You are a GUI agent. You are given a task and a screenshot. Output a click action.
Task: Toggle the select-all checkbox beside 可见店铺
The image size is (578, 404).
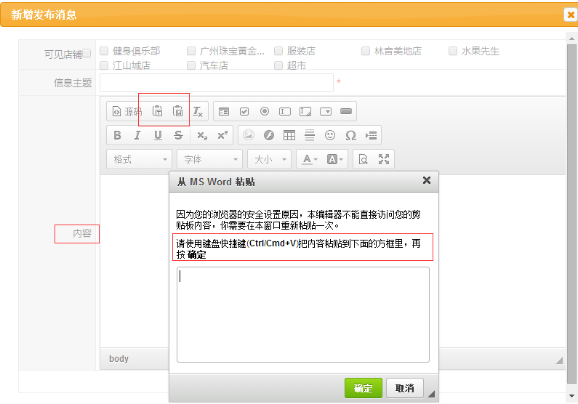click(x=87, y=53)
